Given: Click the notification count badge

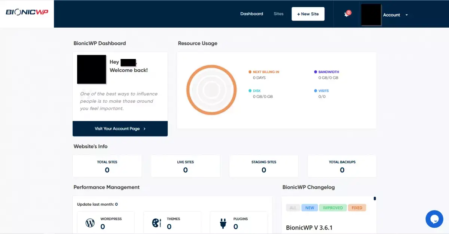Looking at the screenshot, I should (x=349, y=12).
